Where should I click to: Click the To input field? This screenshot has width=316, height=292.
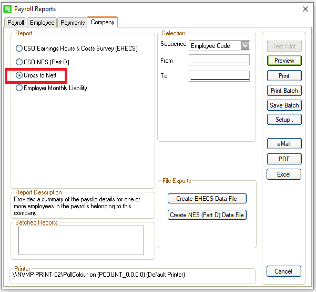tap(219, 76)
